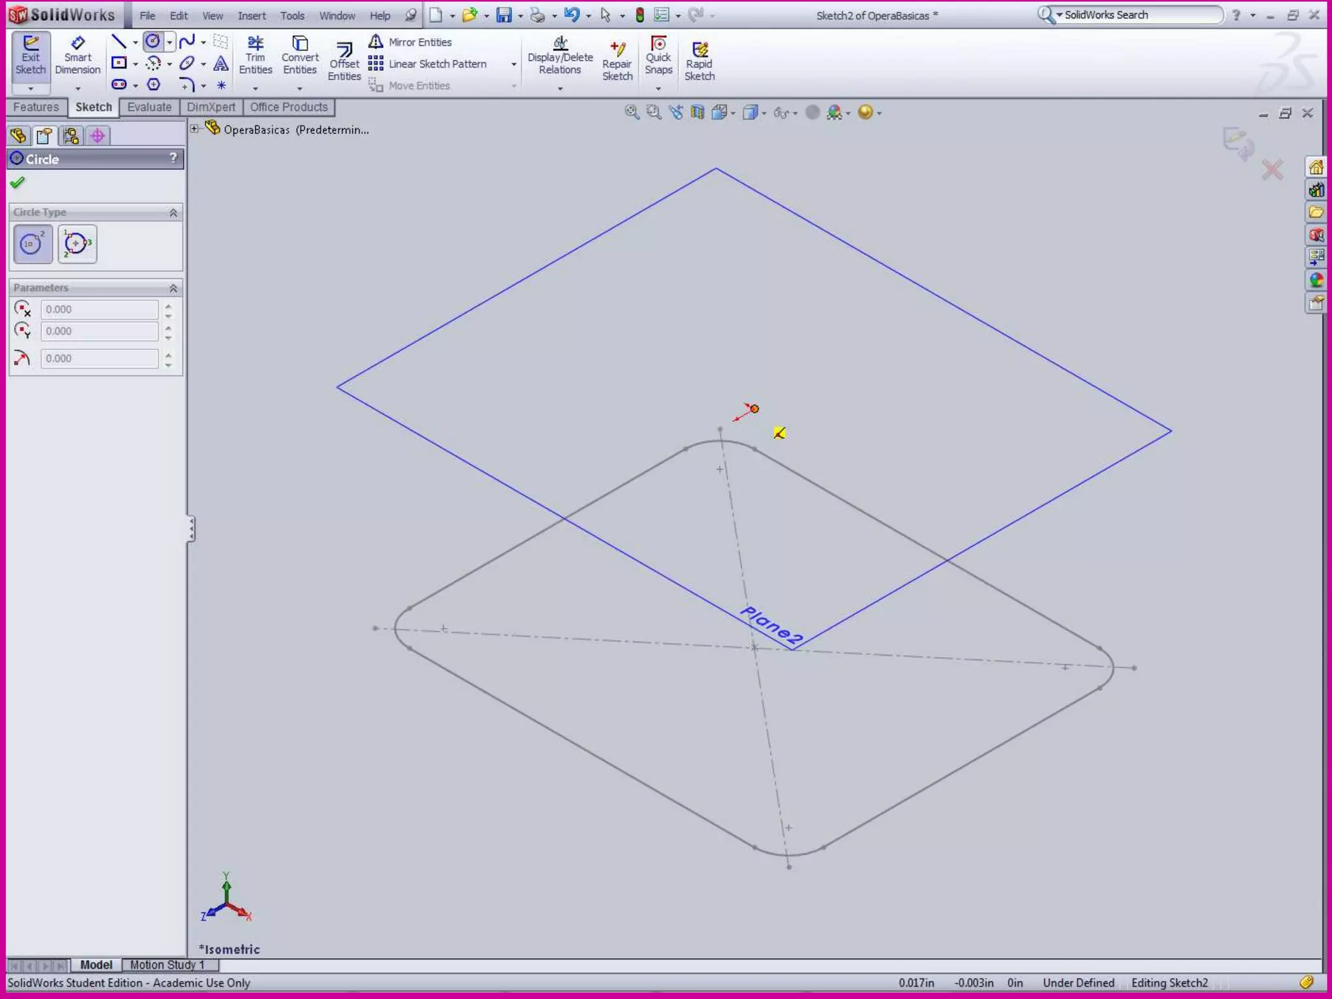Open the Linear Sketch Pattern dropdown

514,64
